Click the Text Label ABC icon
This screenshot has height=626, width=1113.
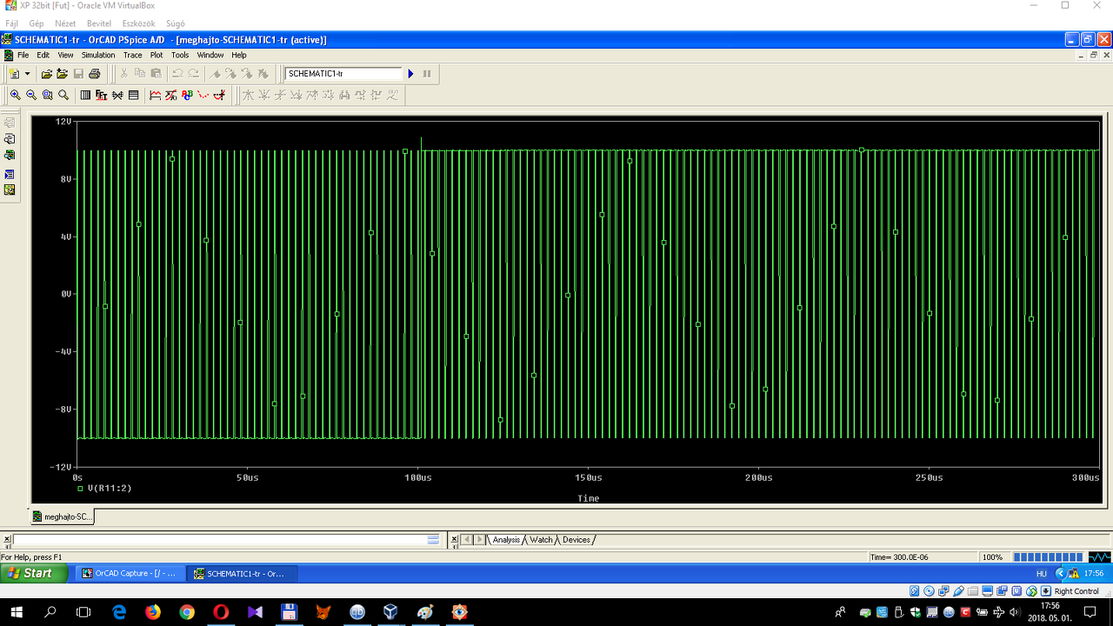pyautogui.click(x=187, y=95)
